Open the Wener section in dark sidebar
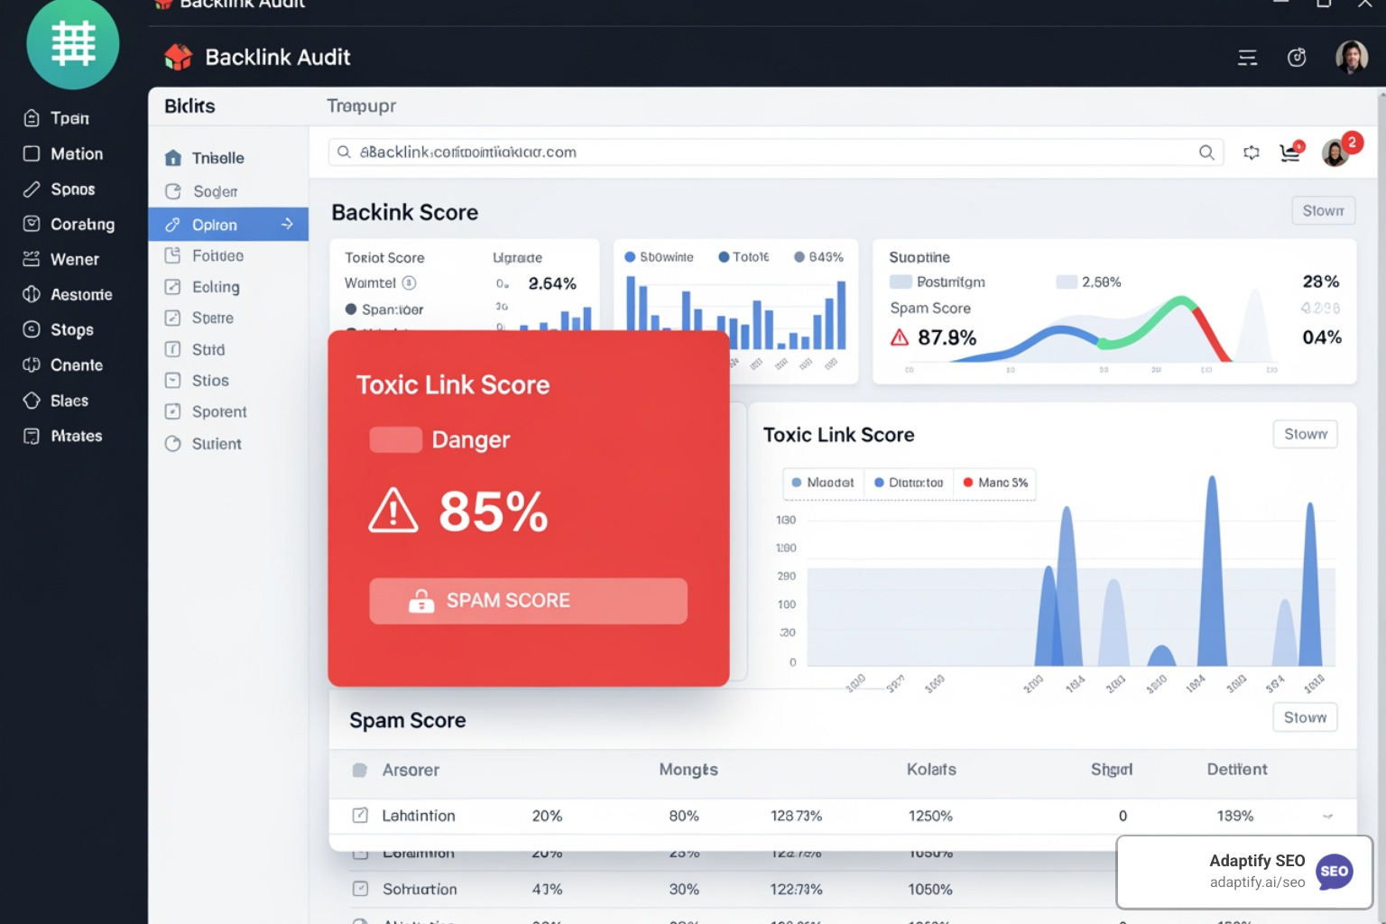 (77, 259)
